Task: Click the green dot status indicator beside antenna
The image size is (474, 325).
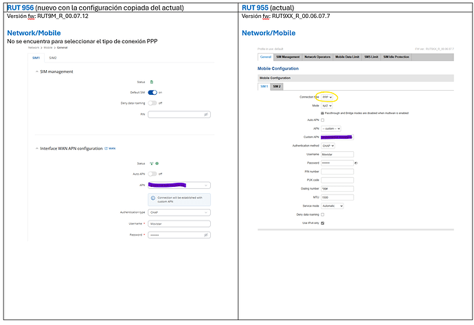Action: pyautogui.click(x=157, y=164)
